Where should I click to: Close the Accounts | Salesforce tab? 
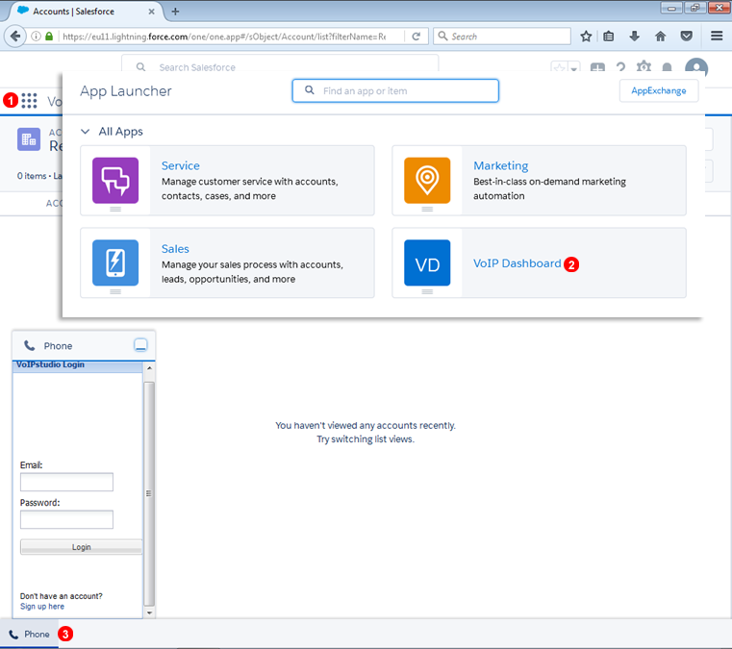click(x=151, y=12)
